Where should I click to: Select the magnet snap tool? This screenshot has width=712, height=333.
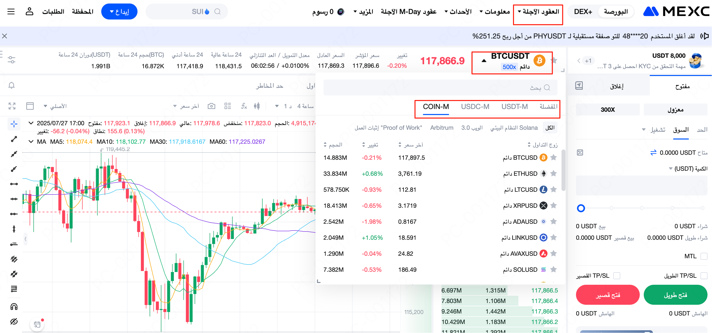(x=14, y=307)
